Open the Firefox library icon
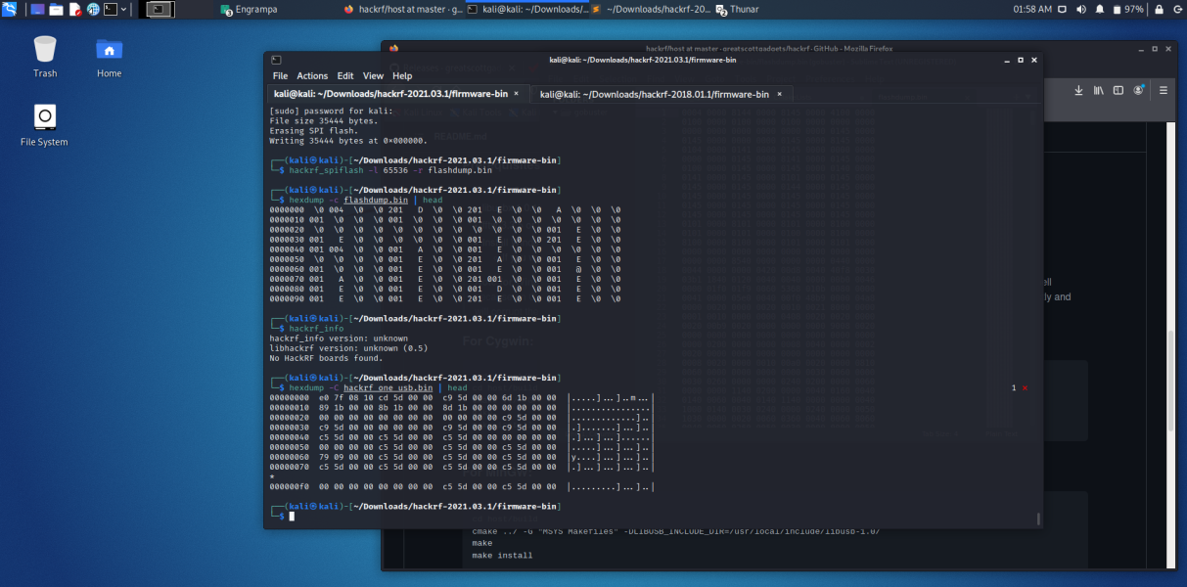This screenshot has height=587, width=1187. 1096,90
